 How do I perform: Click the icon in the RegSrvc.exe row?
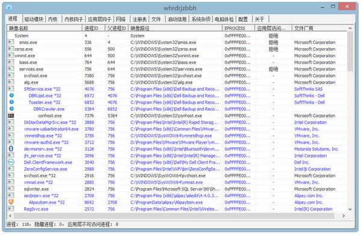click(x=11, y=209)
